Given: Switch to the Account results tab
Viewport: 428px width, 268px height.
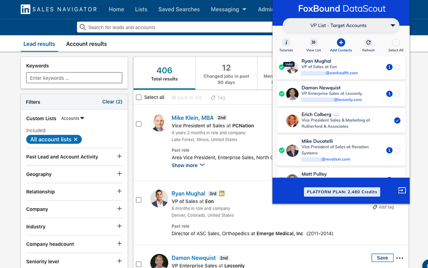Looking at the screenshot, I should [x=87, y=44].
